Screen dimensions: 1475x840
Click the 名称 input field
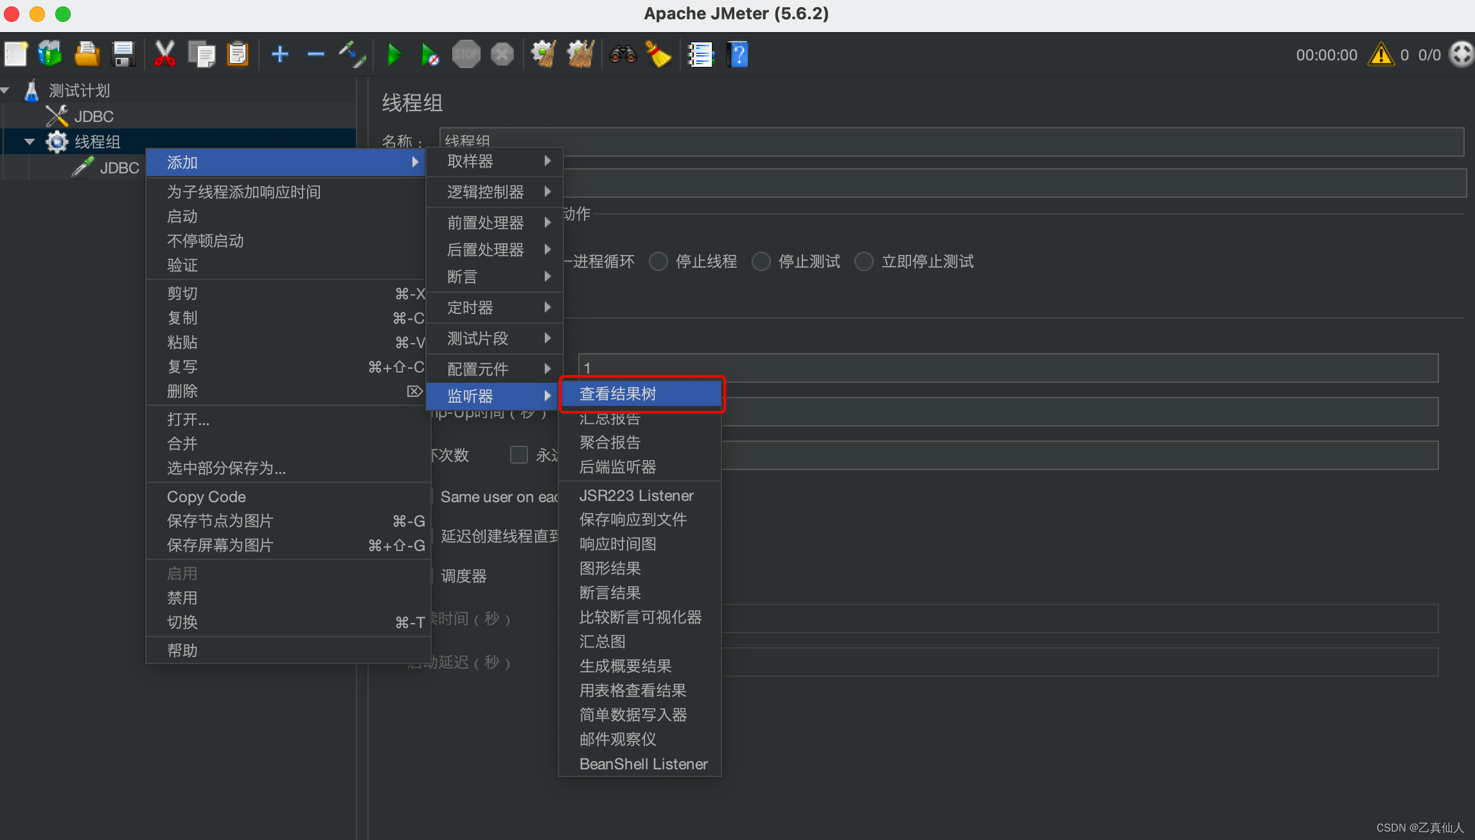[x=951, y=141]
